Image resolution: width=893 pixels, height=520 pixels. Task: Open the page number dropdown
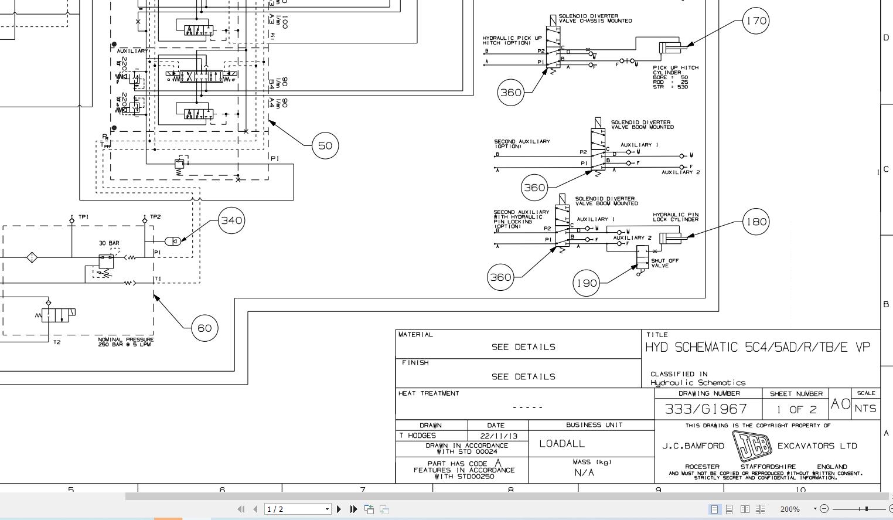[x=328, y=509]
